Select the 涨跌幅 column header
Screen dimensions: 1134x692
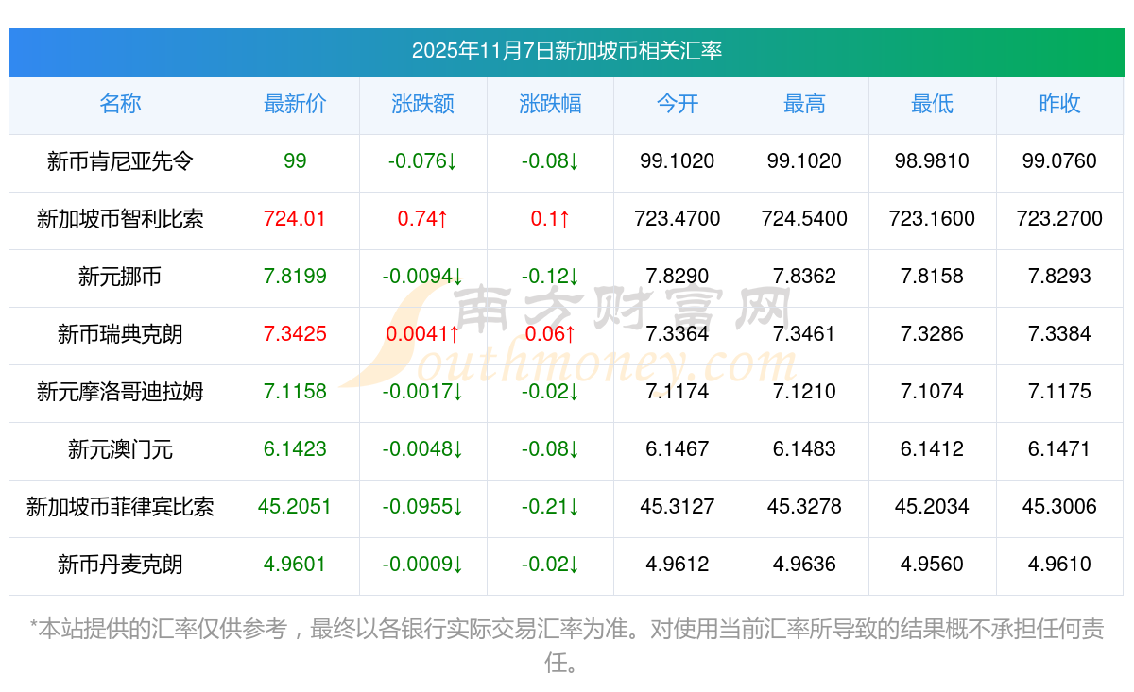point(550,104)
